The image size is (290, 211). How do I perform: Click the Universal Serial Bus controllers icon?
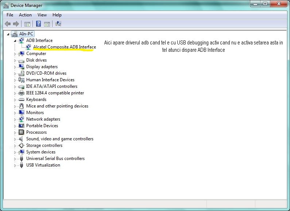click(x=22, y=159)
